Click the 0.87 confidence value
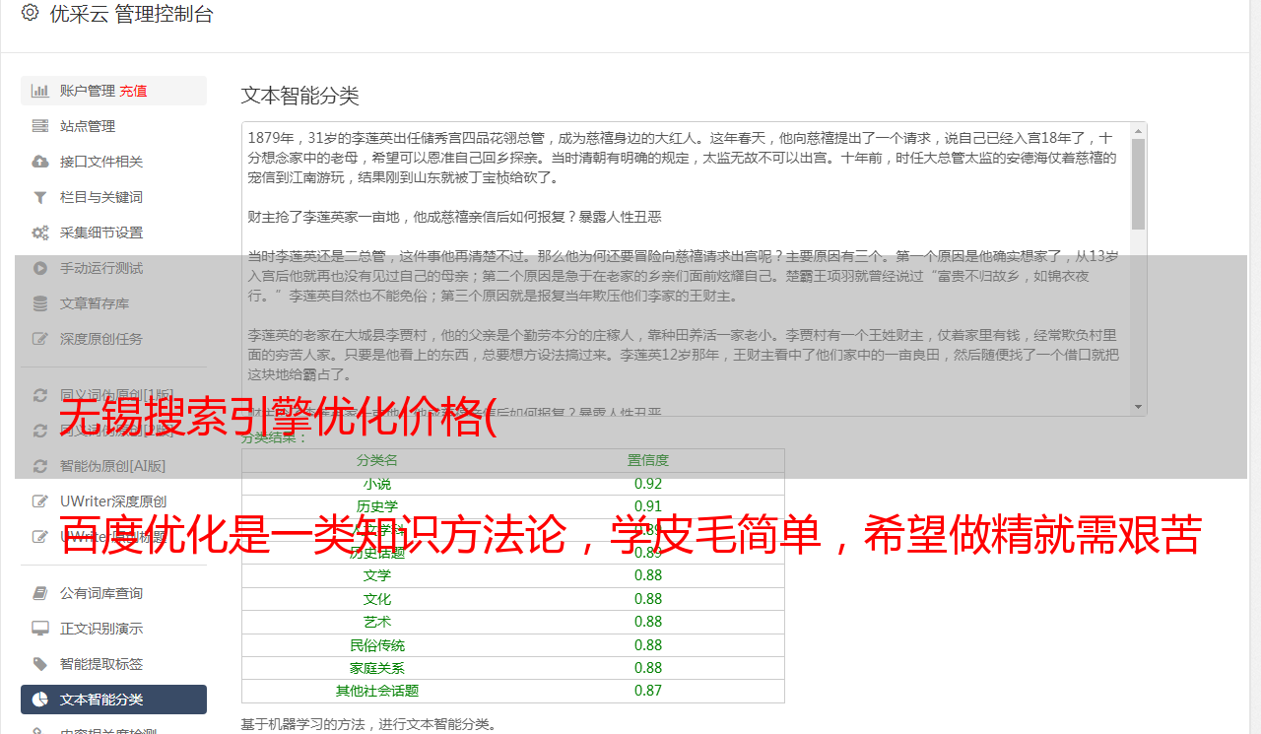1261x734 pixels. [648, 691]
